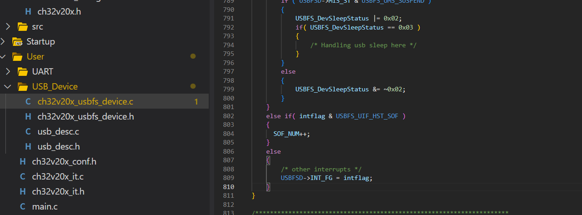
Task: Click line number 791 in gutter
Action: [x=229, y=18]
